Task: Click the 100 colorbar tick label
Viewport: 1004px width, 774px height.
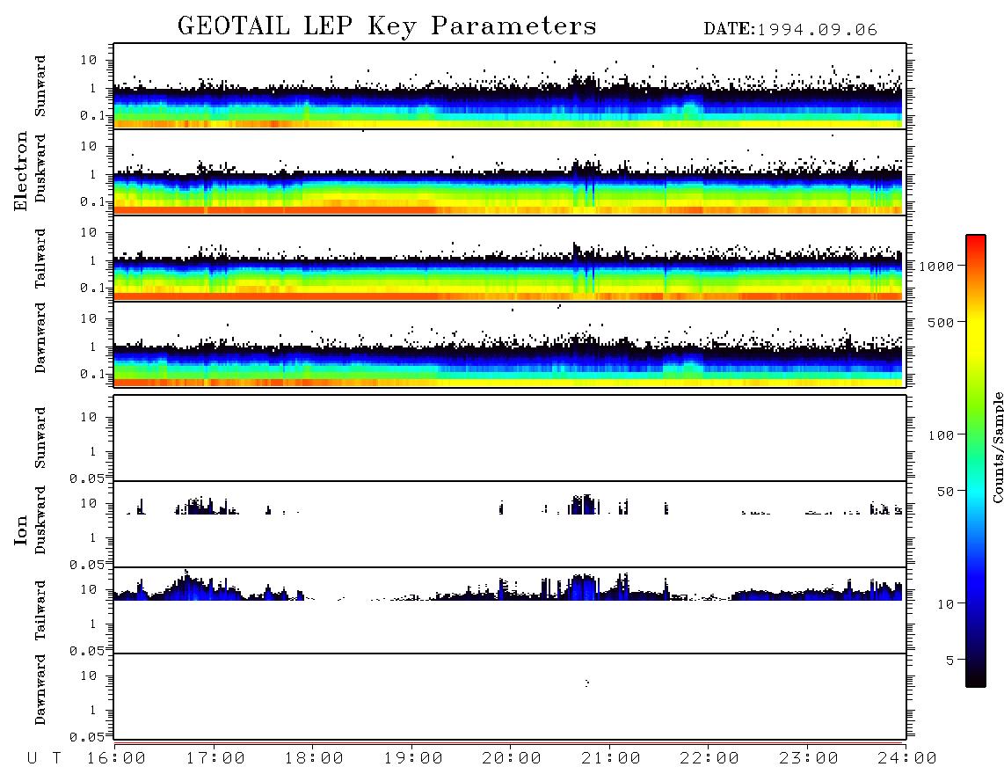Action: pyautogui.click(x=941, y=435)
